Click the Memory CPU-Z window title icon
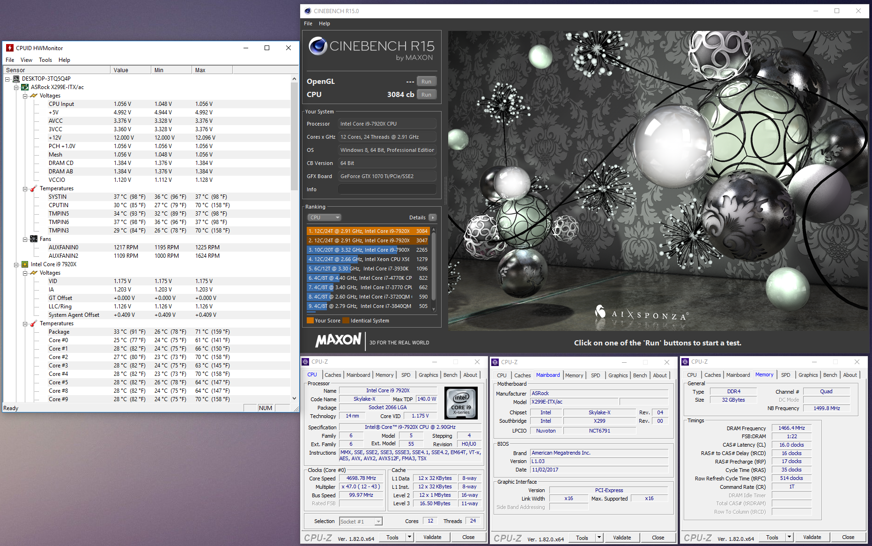This screenshot has height=546, width=872. [685, 362]
